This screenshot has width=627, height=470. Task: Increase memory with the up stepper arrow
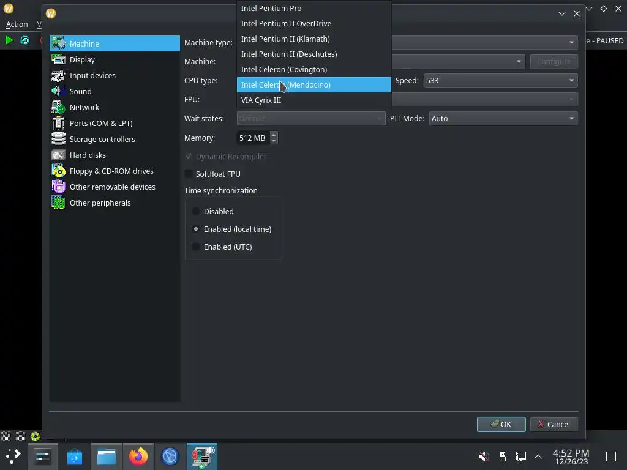click(274, 135)
